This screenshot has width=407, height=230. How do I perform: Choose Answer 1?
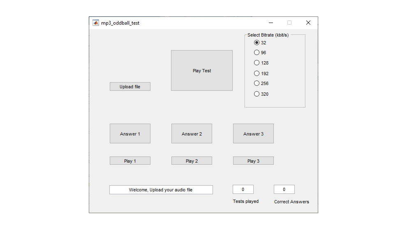130,133
